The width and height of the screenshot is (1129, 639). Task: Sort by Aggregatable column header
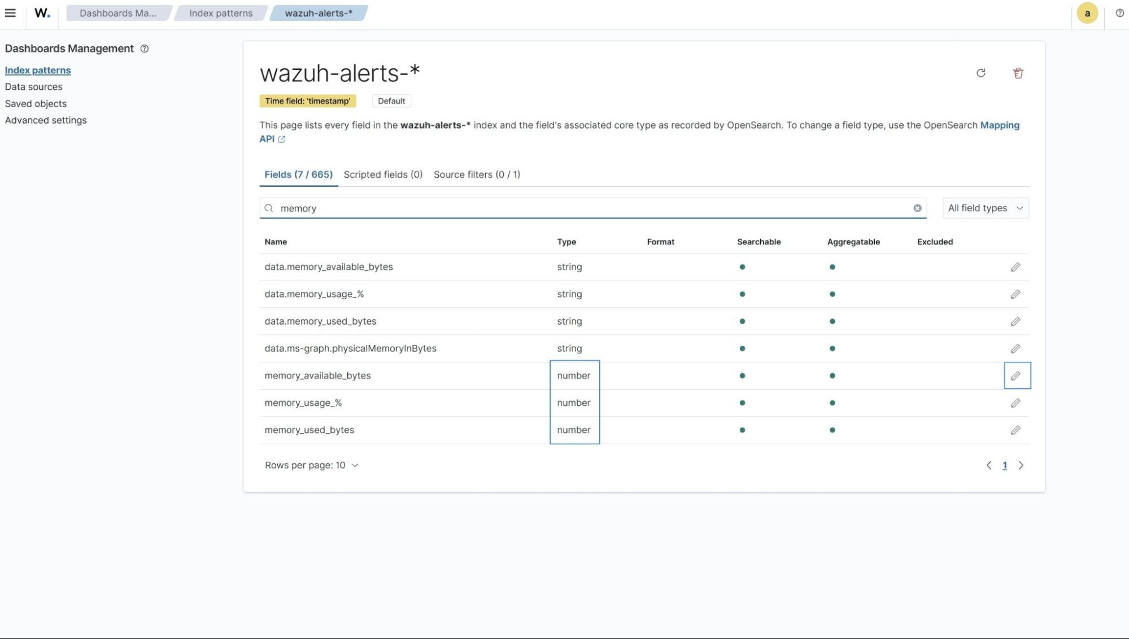[853, 242]
